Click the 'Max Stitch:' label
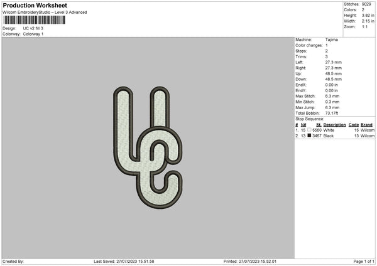This screenshot has width=377, height=266. point(305,96)
